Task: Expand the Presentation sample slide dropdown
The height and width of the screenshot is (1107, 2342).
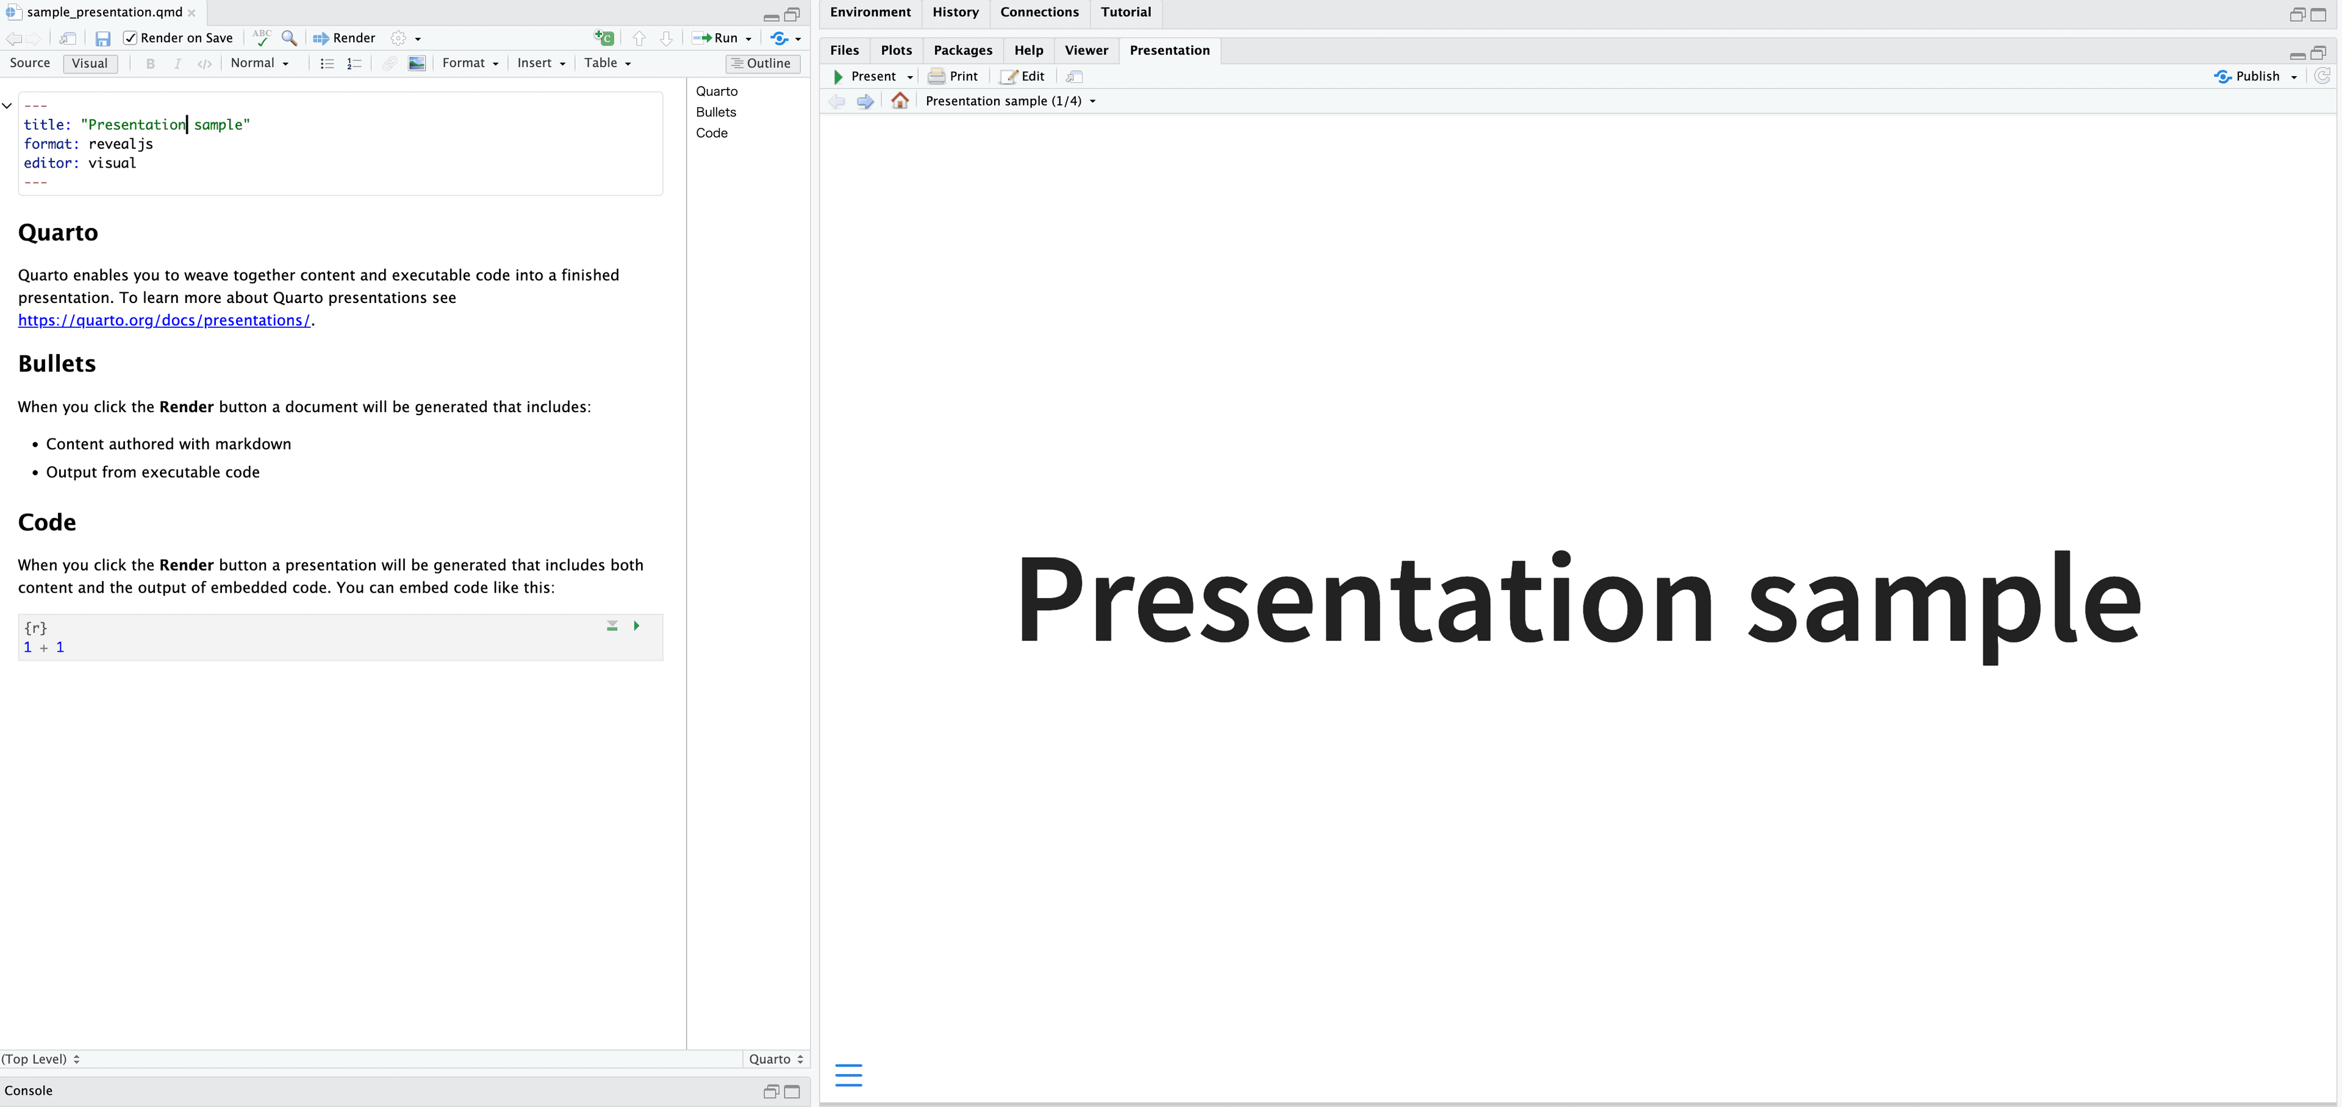Action: pos(1092,102)
